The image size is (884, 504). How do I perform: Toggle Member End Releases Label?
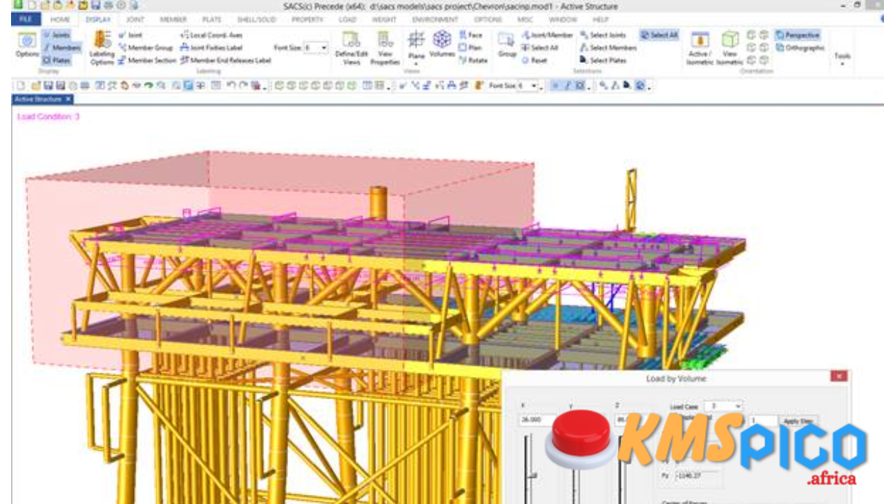[226, 60]
